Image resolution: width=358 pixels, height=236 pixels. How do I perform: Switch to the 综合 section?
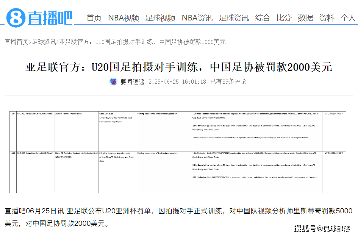263,18
